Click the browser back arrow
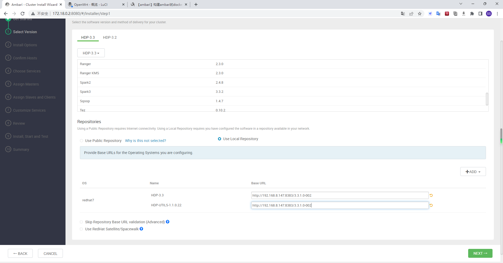The width and height of the screenshot is (503, 263). coord(6,14)
